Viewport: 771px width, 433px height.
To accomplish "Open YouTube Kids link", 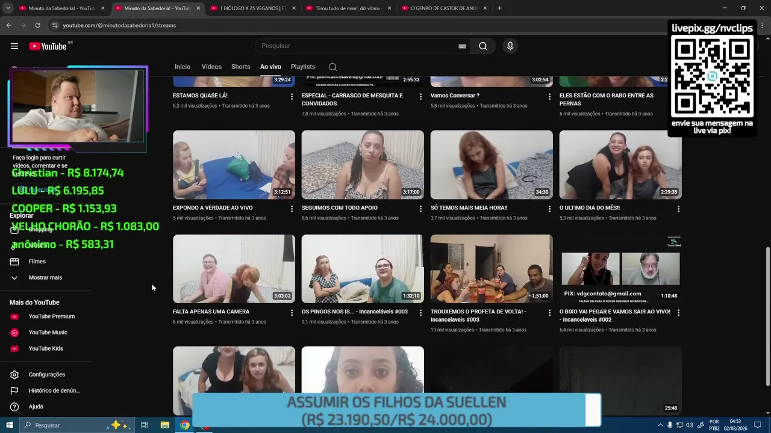I will pos(46,349).
